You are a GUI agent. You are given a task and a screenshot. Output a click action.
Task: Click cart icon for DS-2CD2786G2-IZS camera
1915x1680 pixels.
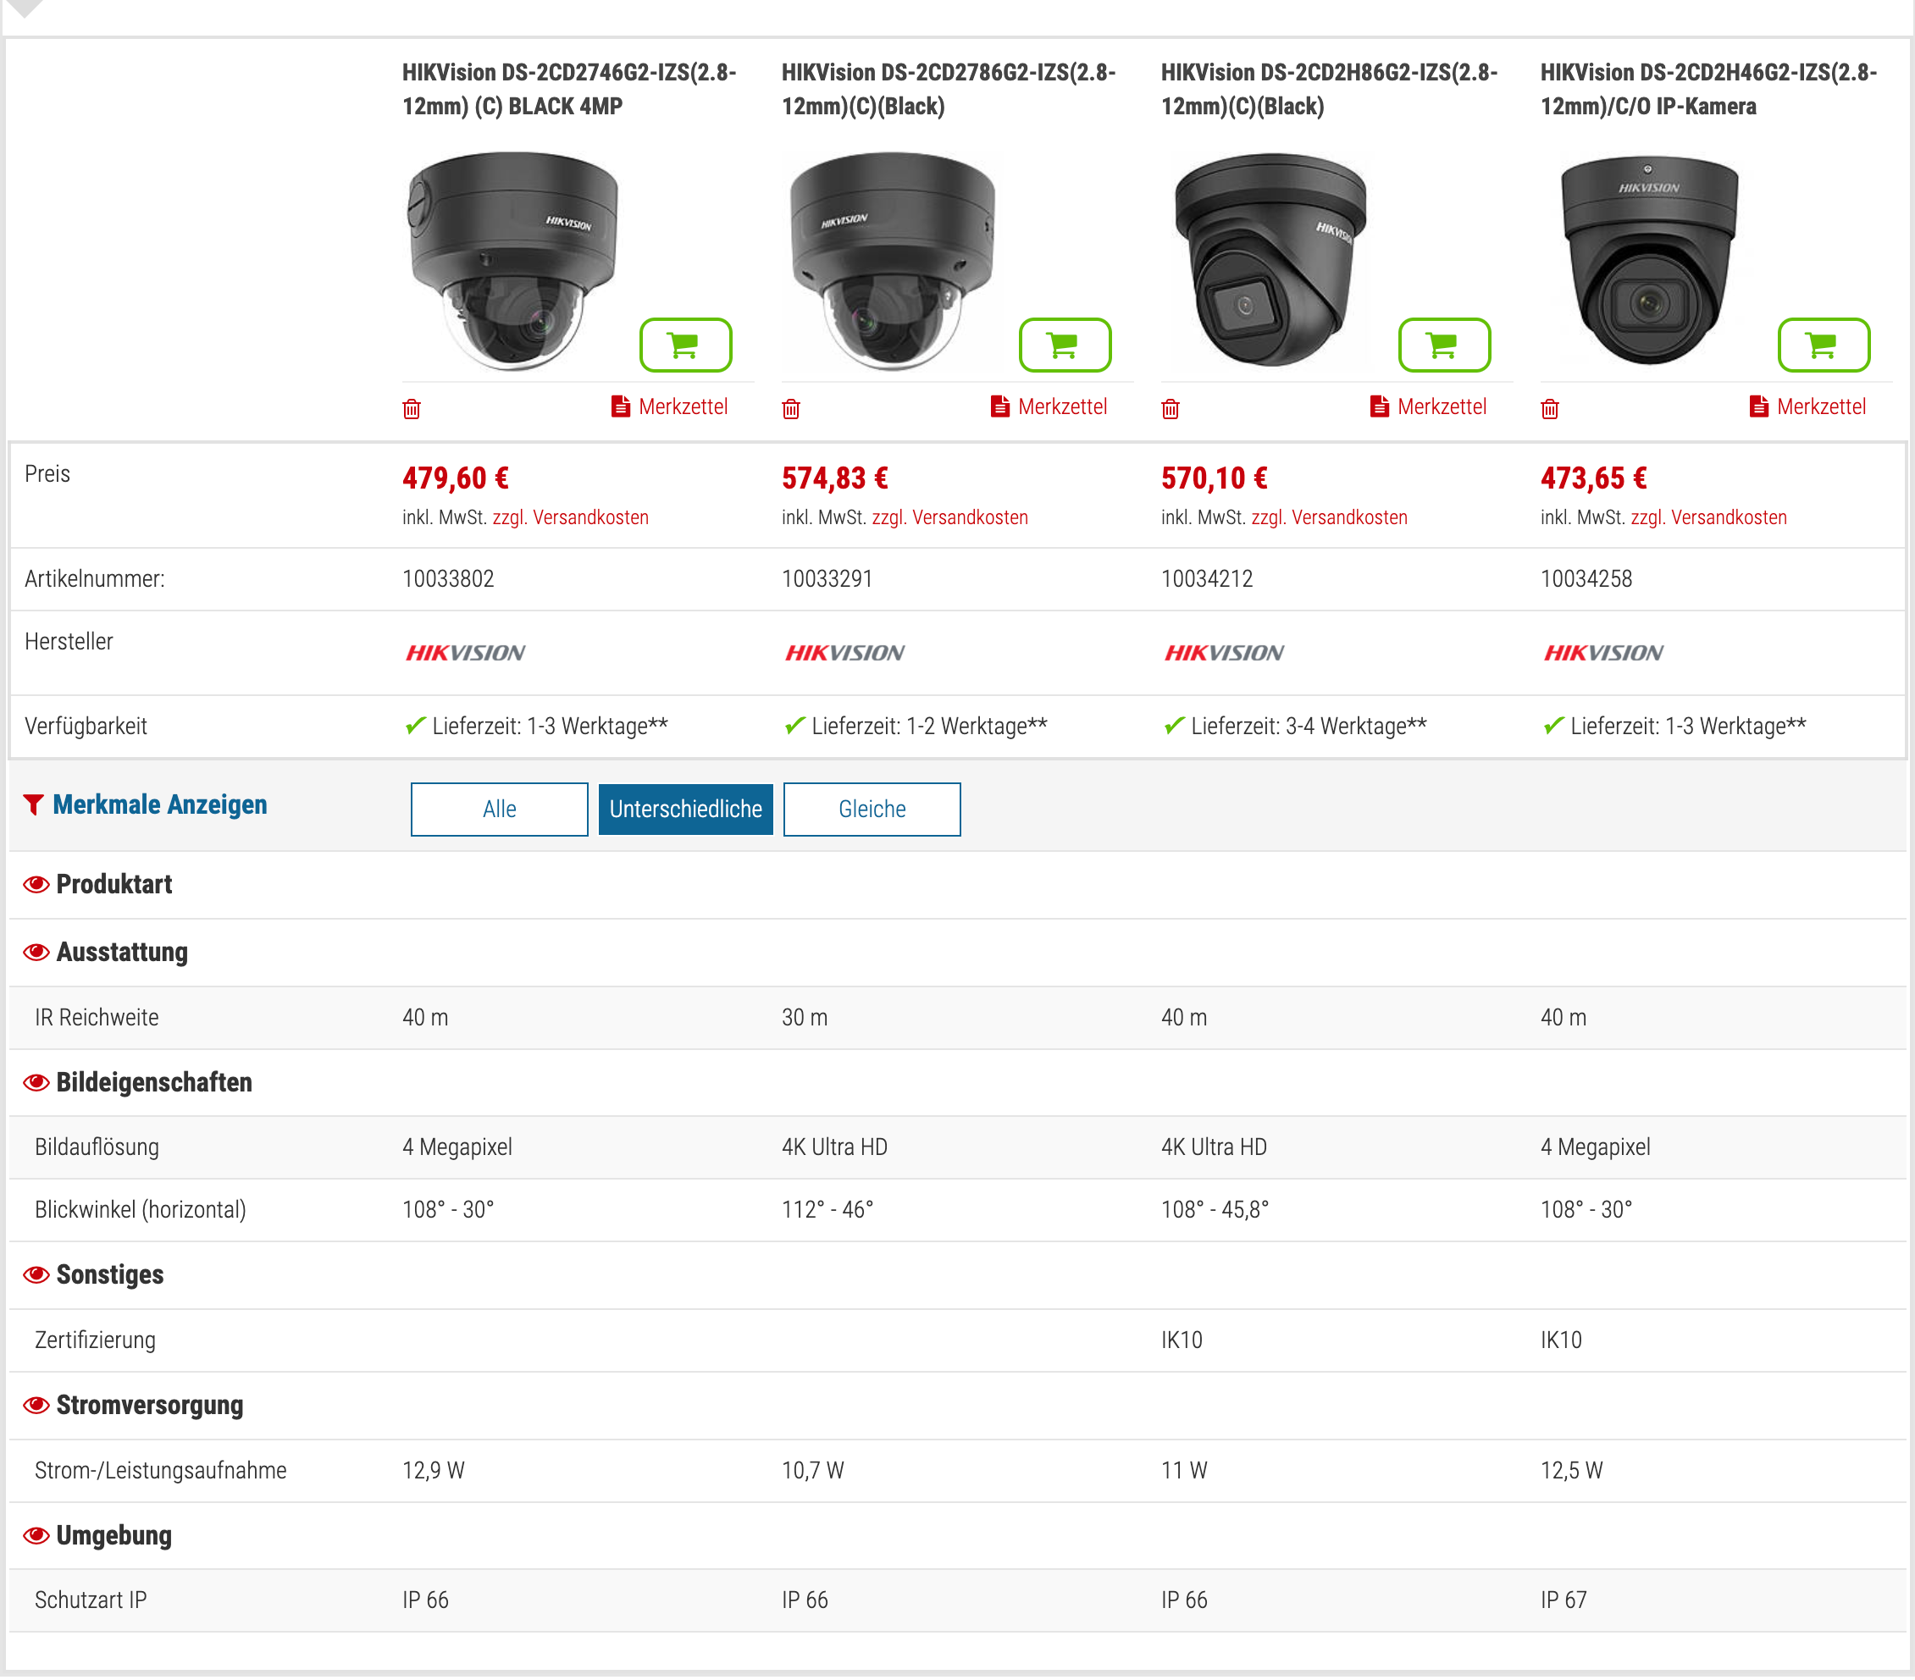pyautogui.click(x=1065, y=345)
